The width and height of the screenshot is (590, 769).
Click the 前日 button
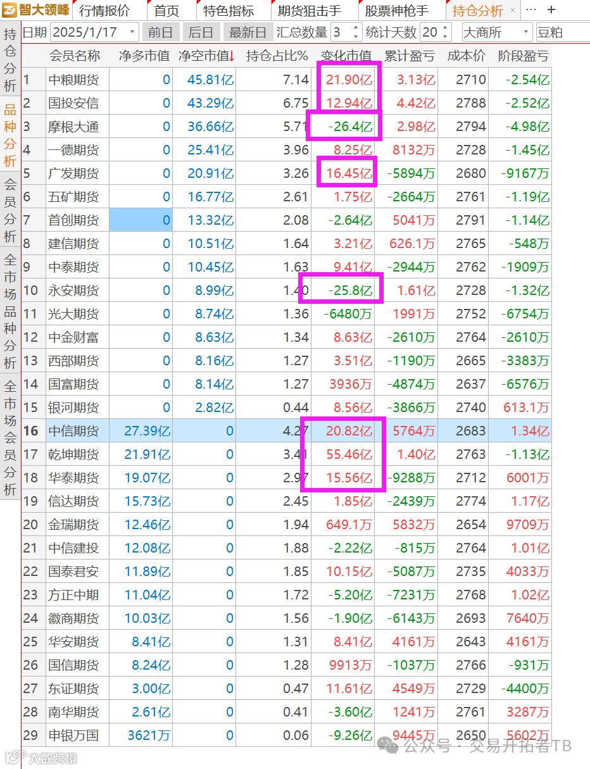pos(161,32)
